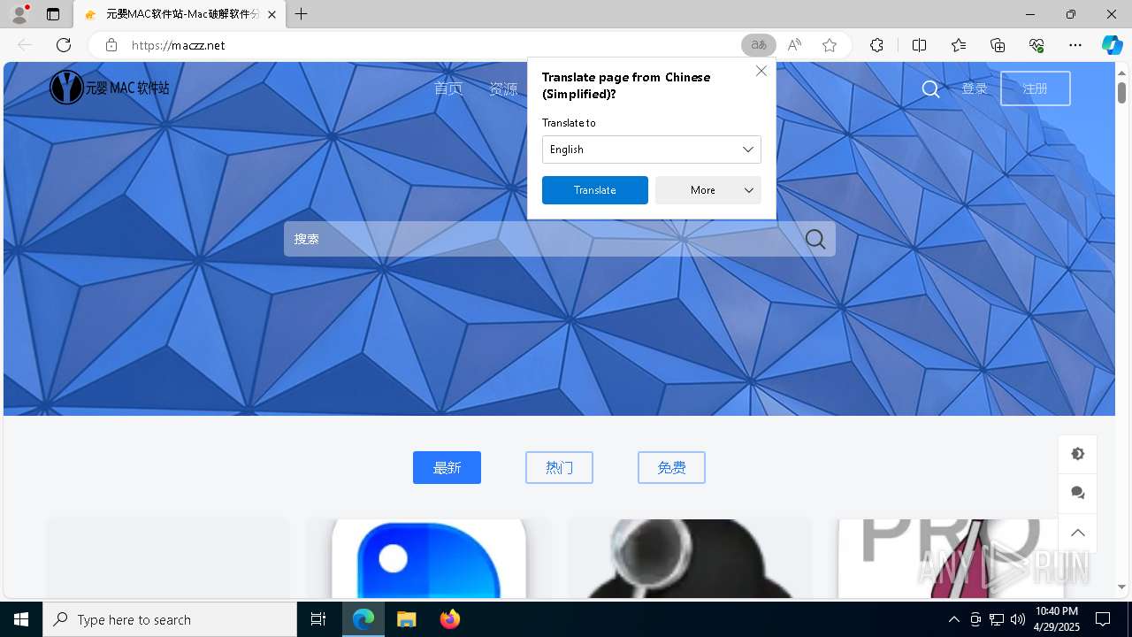Open volume control in tray
Screen dimensions: 1132x637
(1018, 619)
